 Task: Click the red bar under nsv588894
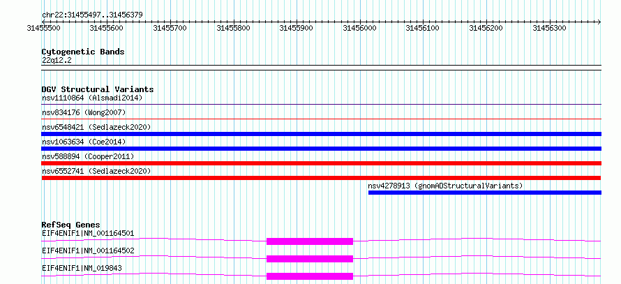[321, 163]
